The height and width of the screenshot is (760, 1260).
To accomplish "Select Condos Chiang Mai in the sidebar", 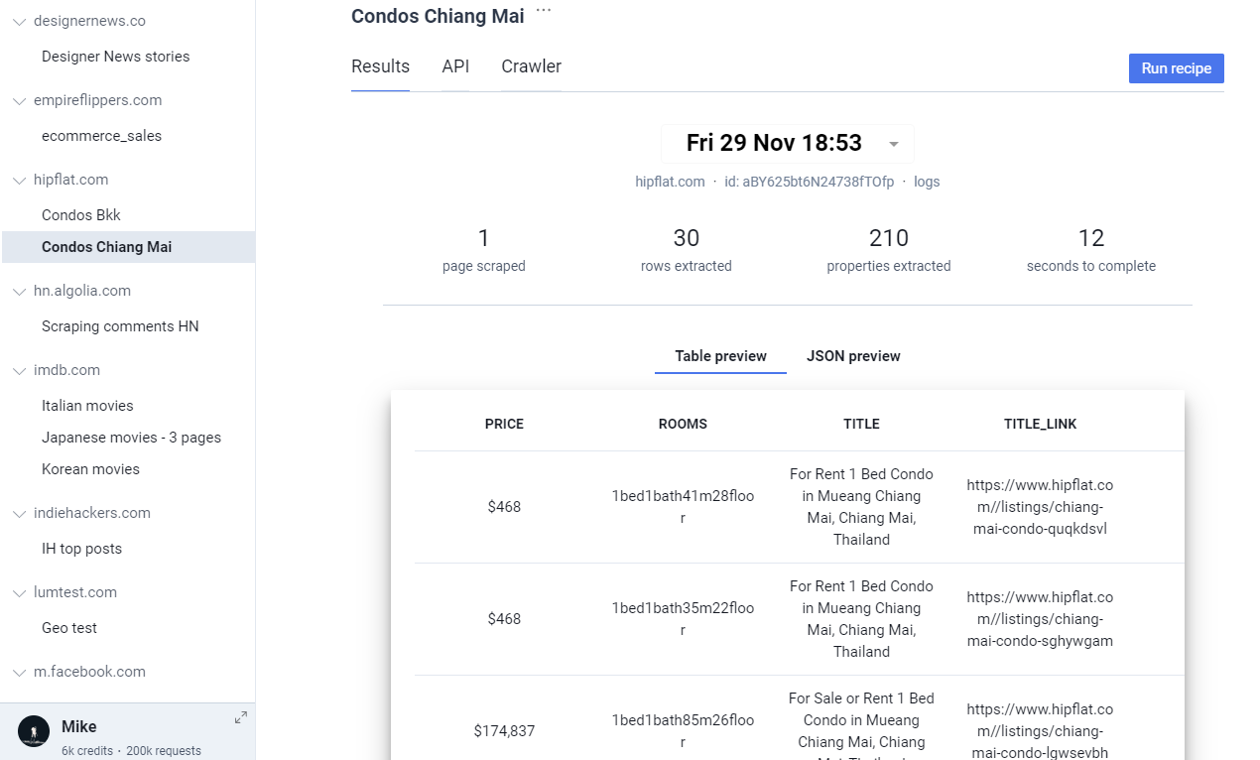I will point(128,247).
